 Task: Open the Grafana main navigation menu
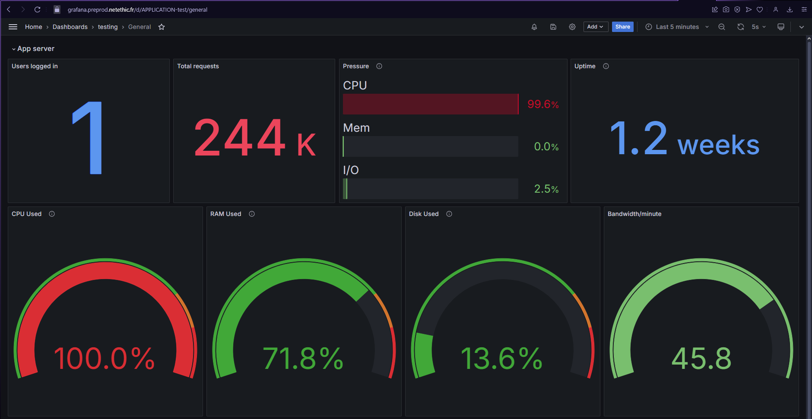(13, 27)
